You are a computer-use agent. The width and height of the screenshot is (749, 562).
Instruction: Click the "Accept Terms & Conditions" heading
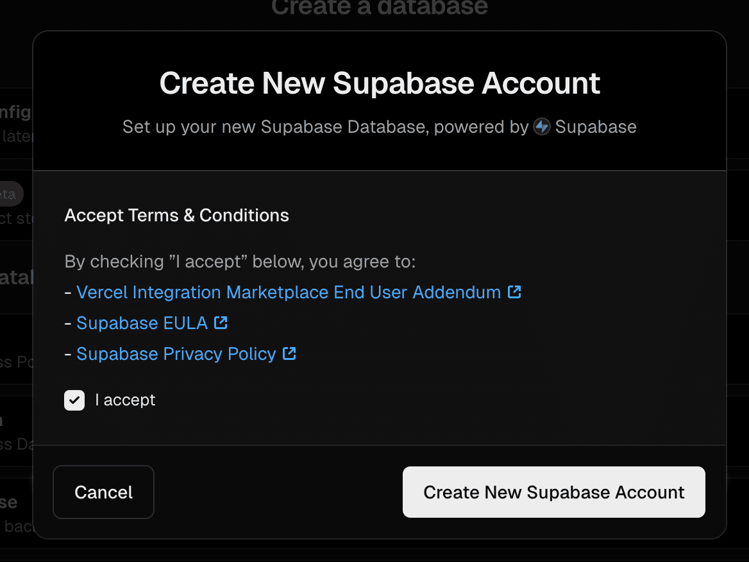pyautogui.click(x=176, y=216)
